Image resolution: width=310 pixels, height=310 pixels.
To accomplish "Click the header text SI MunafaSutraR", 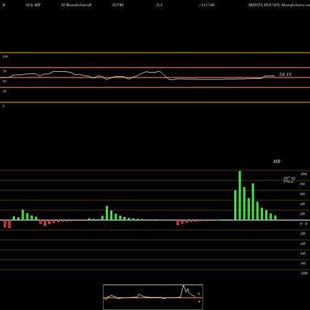I will [76, 5].
